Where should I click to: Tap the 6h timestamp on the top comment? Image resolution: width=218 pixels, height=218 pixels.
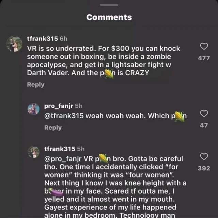63,39
